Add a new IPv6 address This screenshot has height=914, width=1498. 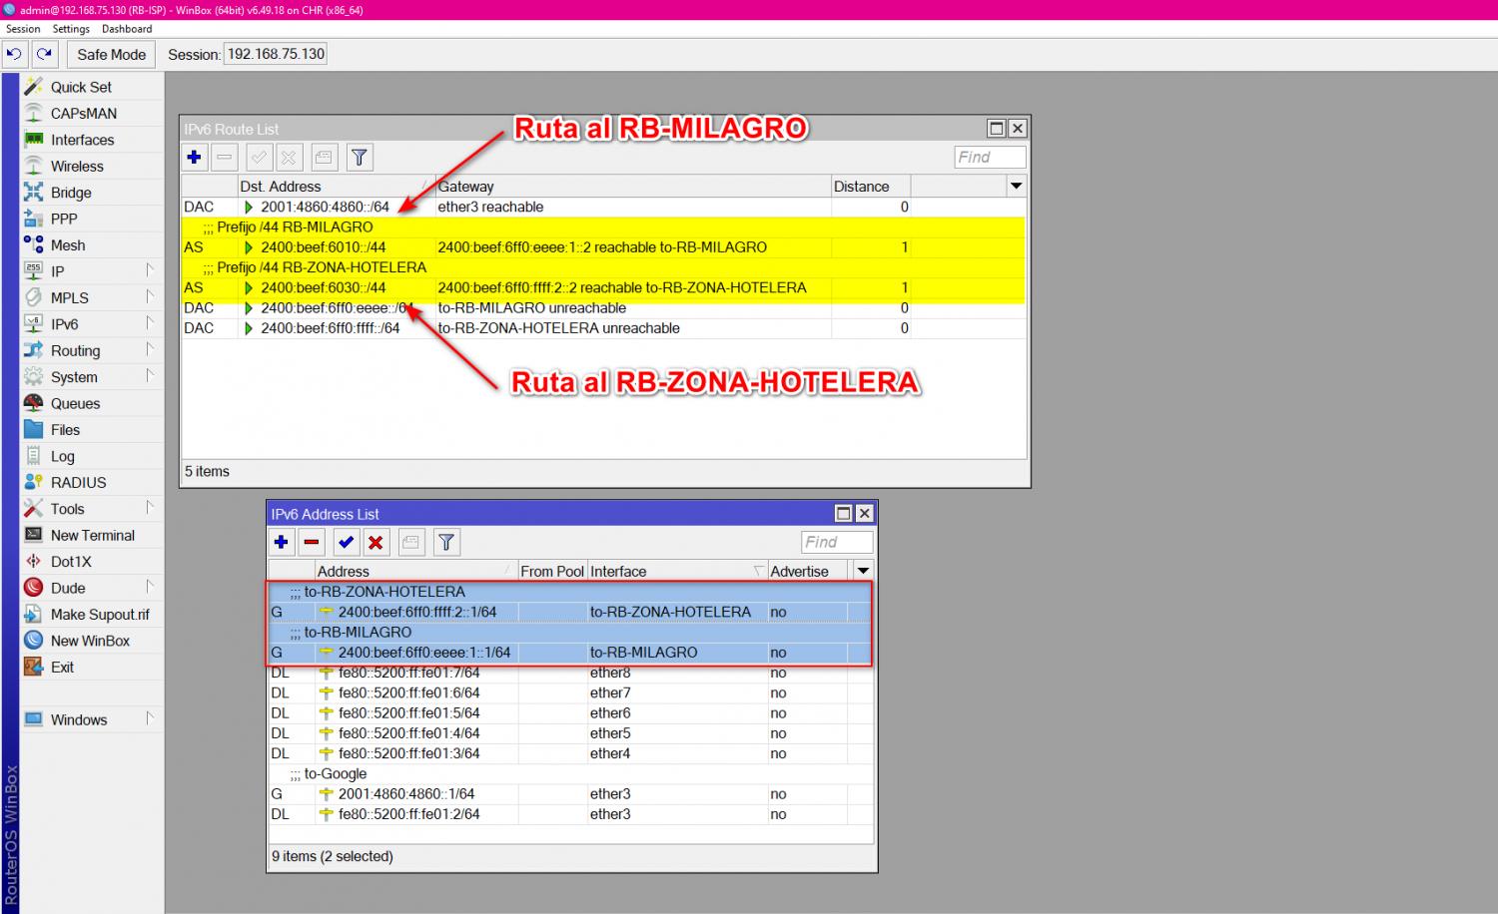281,542
